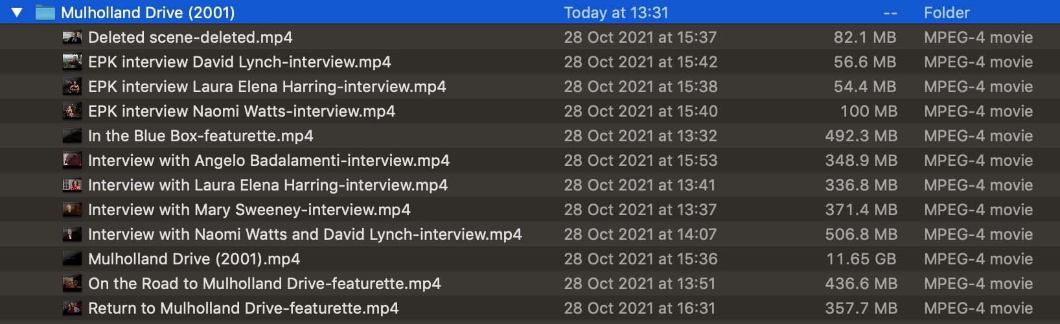
Task: Click thumbnail of Interview with Angelo Badalamenti
Action: pyautogui.click(x=72, y=160)
